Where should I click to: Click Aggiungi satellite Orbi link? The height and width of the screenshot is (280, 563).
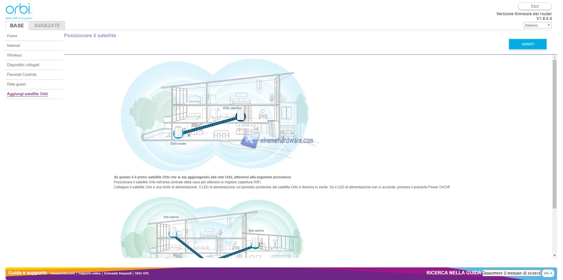[x=27, y=94]
